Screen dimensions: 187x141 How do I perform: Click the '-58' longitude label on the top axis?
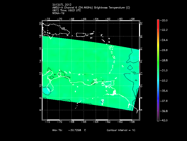[x=132, y=19]
